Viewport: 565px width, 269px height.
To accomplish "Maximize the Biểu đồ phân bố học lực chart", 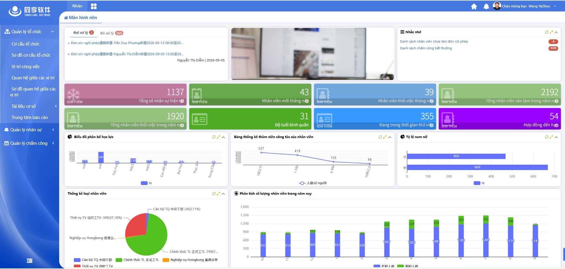I will tap(219, 137).
